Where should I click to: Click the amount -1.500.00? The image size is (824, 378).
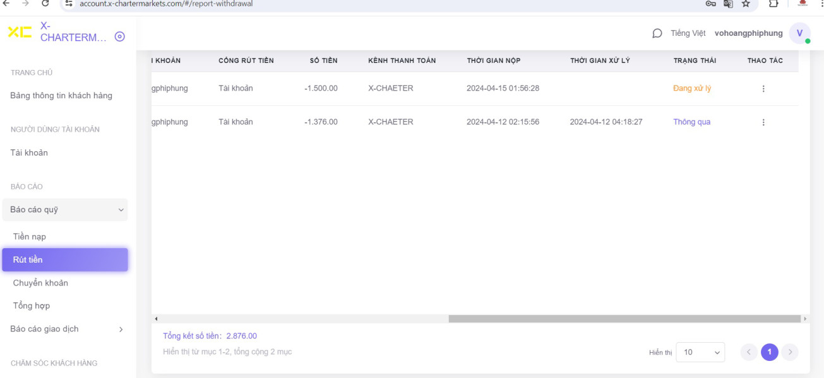[321, 88]
